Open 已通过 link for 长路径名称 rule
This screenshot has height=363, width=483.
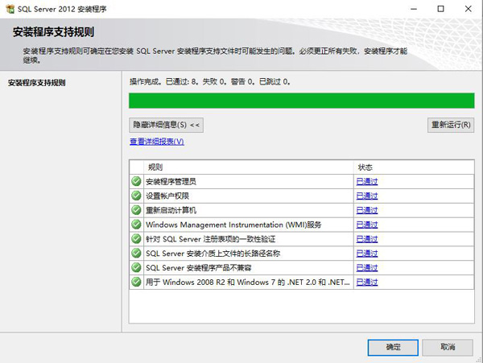[367, 254]
